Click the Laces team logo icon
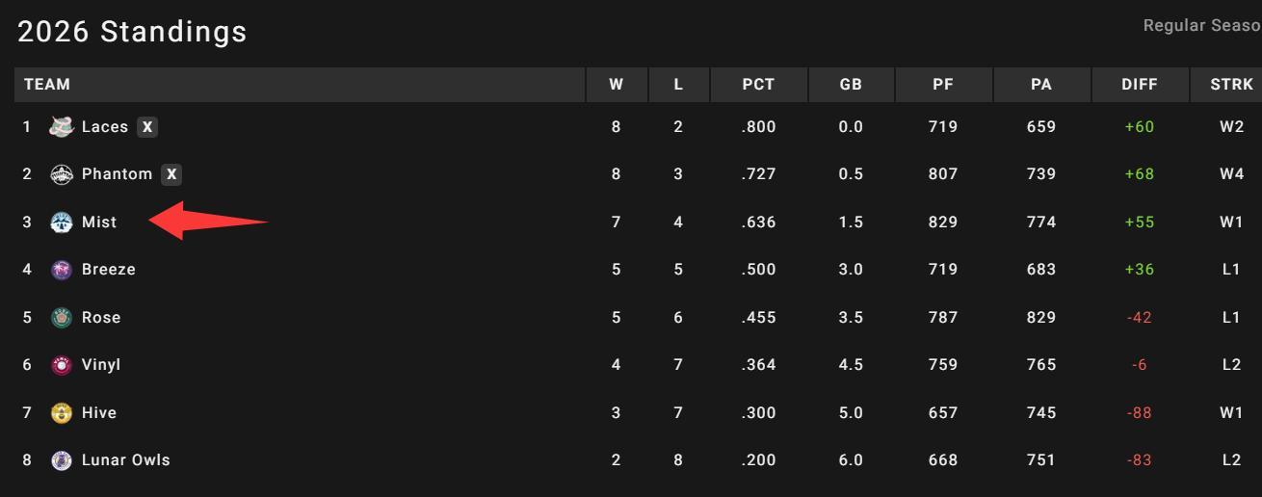 click(62, 126)
